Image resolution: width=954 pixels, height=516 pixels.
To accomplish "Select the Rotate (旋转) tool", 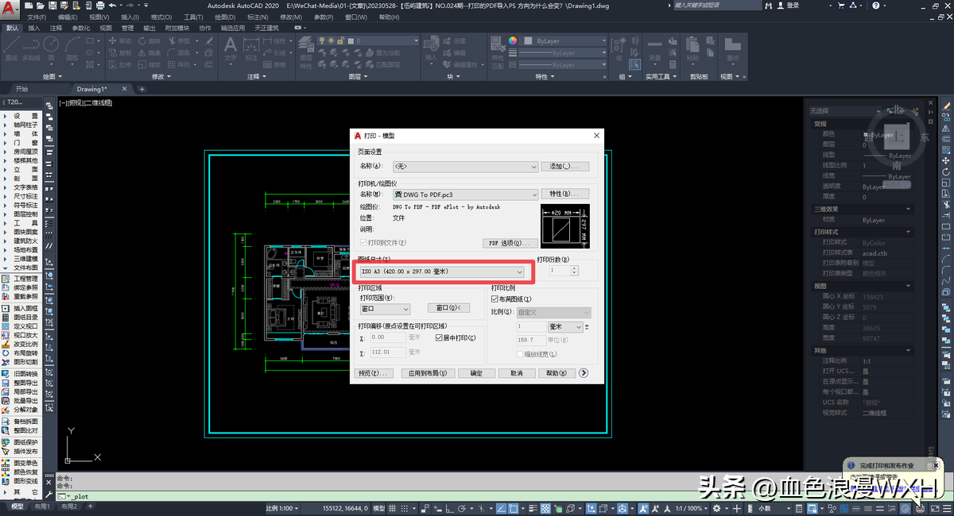I will (x=148, y=40).
